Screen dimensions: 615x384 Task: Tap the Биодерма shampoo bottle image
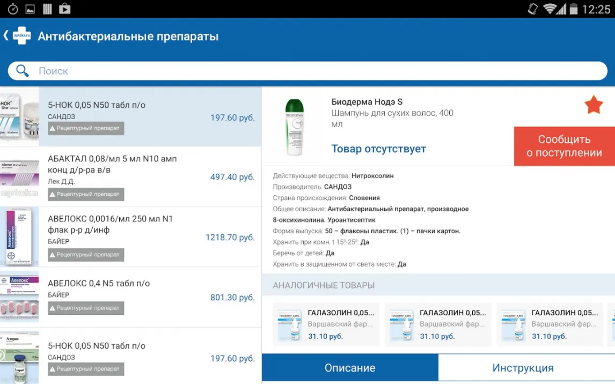pyautogui.click(x=294, y=127)
